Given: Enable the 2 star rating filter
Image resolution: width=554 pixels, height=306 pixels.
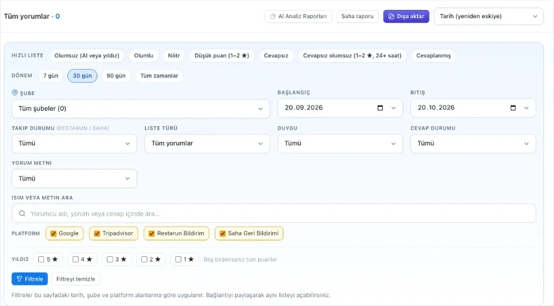Looking at the screenshot, I should 144,260.
